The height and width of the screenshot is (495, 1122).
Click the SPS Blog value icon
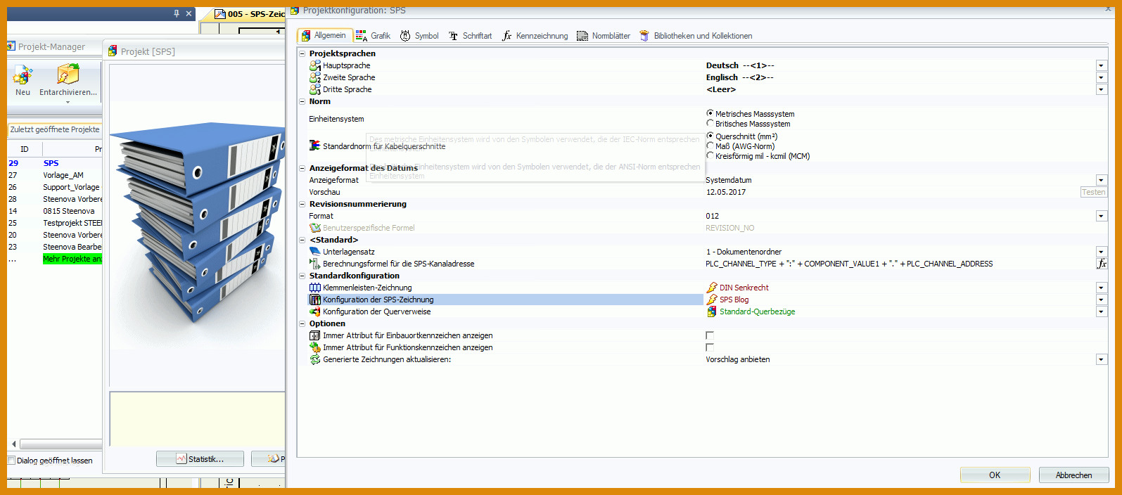point(712,300)
